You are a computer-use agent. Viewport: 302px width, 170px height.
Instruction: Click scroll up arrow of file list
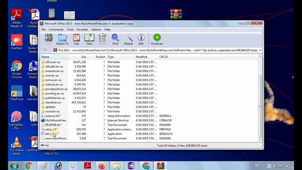260,56
